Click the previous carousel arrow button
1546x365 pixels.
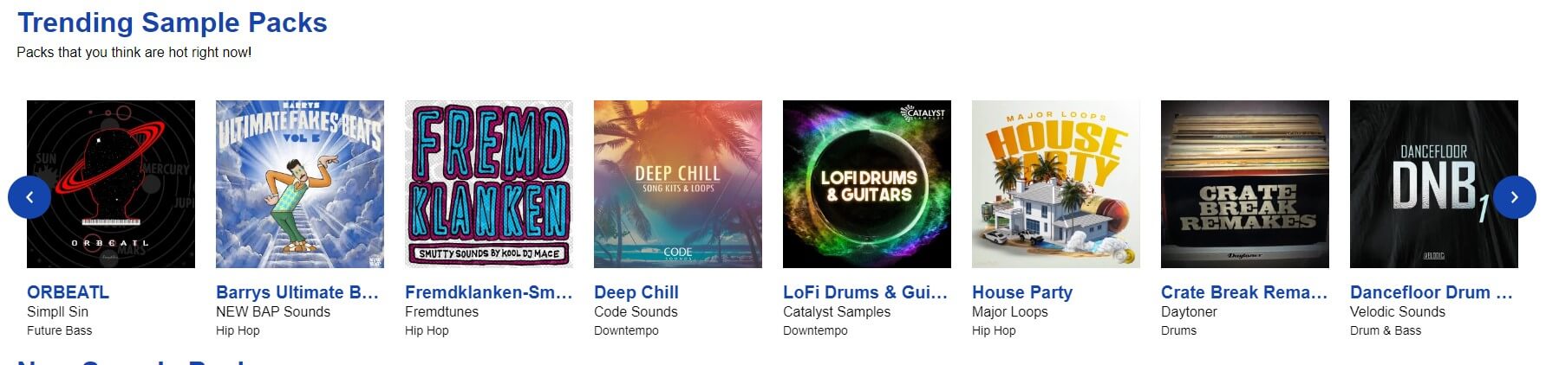click(x=29, y=197)
